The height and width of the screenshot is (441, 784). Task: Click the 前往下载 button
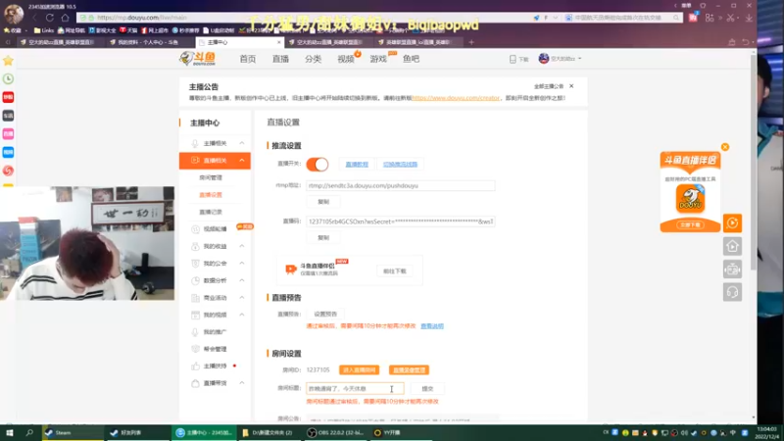click(x=395, y=271)
